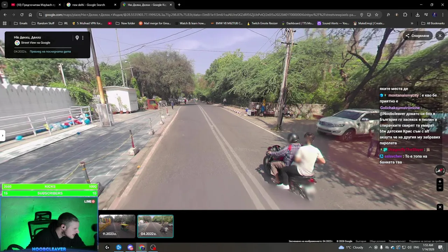Click the Street View compass

(440, 170)
